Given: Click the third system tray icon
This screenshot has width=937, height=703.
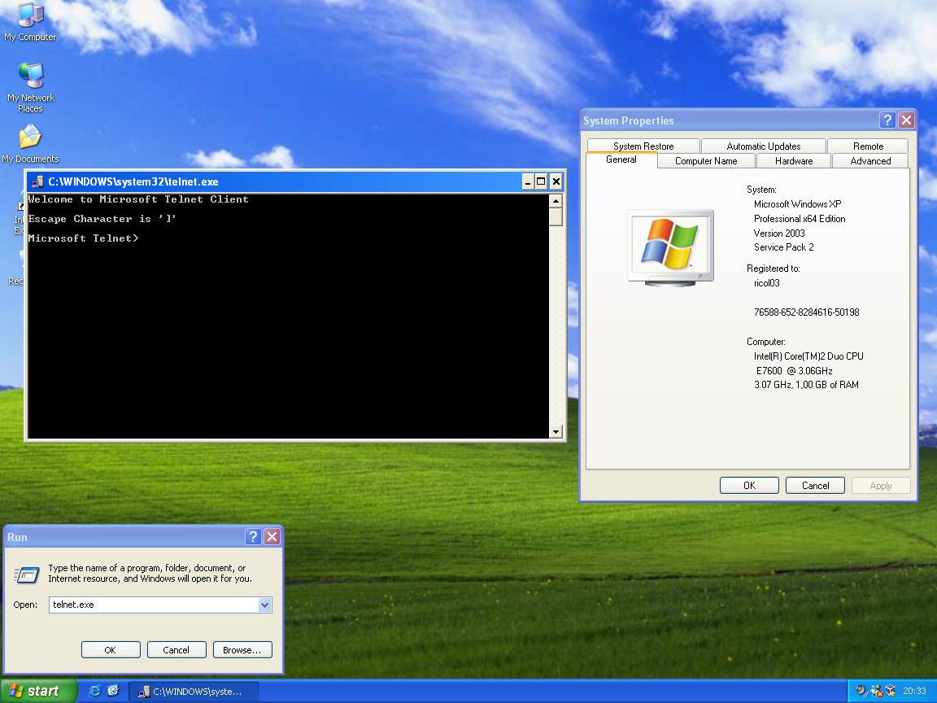Looking at the screenshot, I should 891,691.
